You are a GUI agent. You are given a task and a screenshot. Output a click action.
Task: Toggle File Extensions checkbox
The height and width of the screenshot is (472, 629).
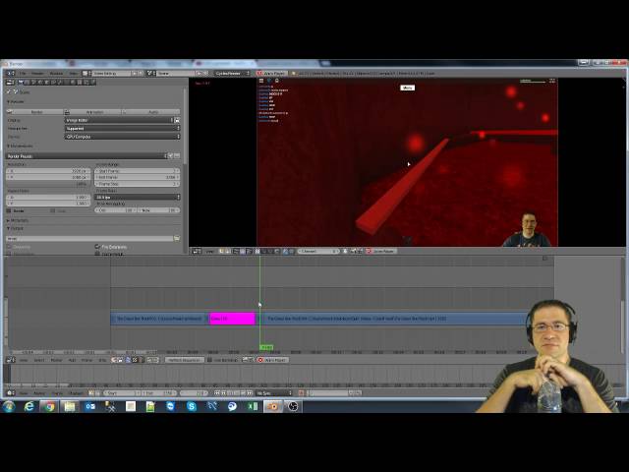pos(97,247)
